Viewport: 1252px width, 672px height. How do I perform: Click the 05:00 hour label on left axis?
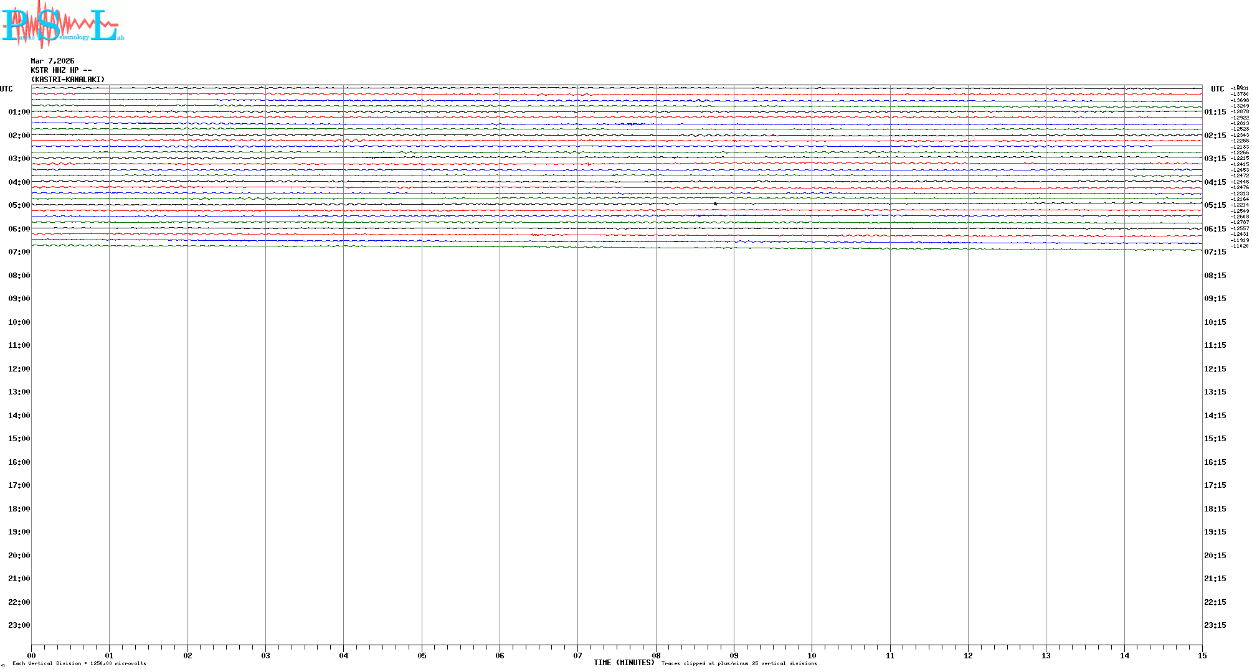click(x=19, y=205)
